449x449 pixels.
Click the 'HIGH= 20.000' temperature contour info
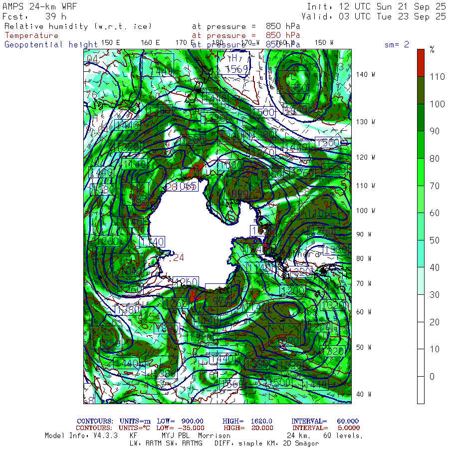(x=248, y=428)
